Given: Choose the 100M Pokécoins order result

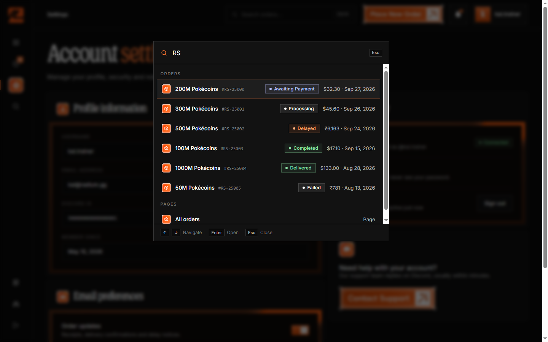Looking at the screenshot, I should click(x=268, y=148).
